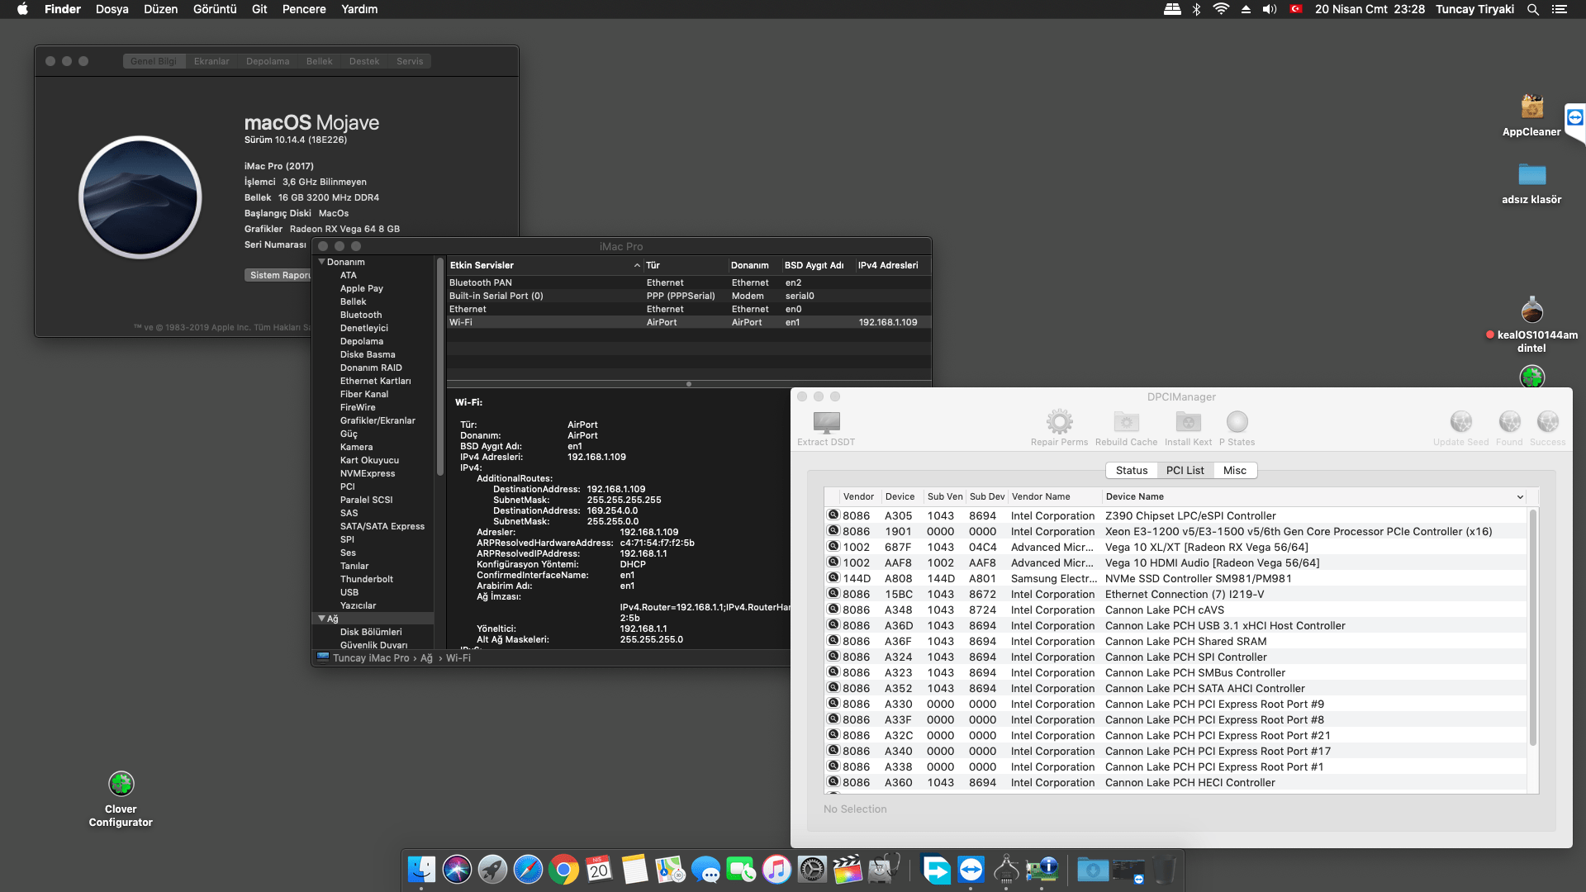The width and height of the screenshot is (1586, 892).
Task: Switch to the Depolama tab
Action: [268, 61]
